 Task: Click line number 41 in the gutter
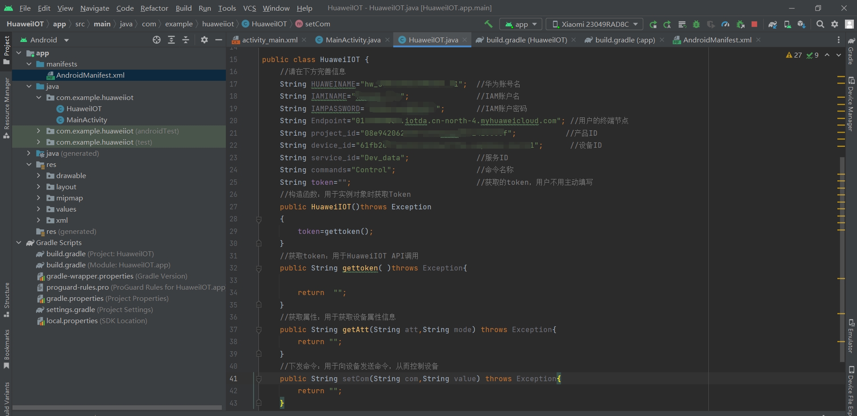tap(233, 379)
